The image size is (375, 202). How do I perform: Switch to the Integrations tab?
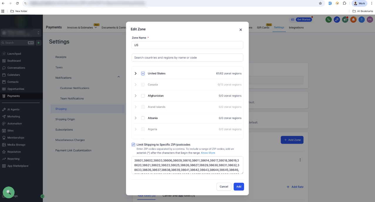[x=296, y=28]
